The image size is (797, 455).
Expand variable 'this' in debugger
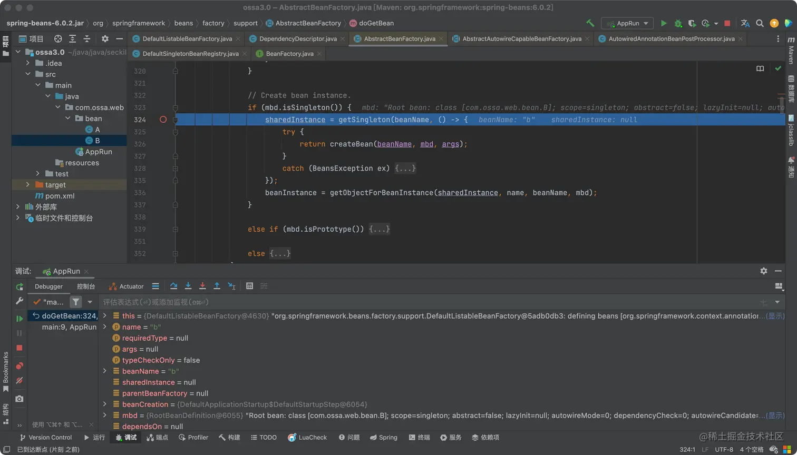pos(105,316)
